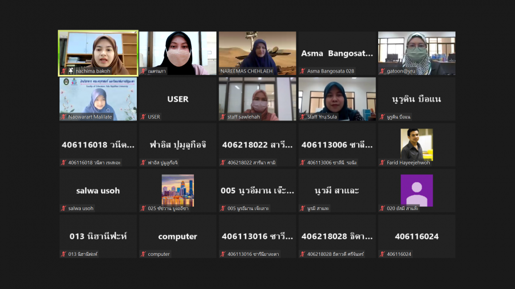Click muted microphone icon for Asma Bangosata 028
515x289 pixels.
click(303, 71)
